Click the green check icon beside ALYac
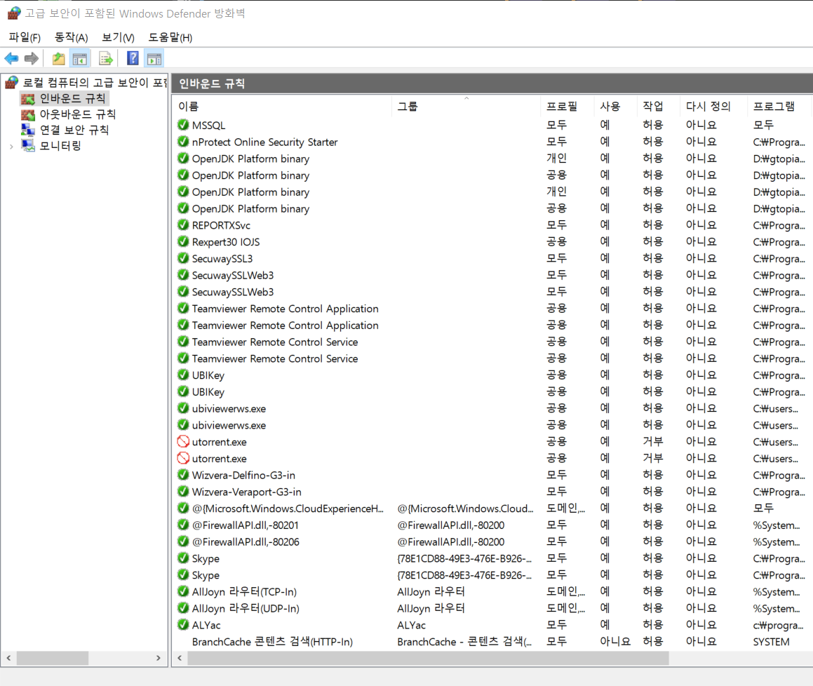 pos(183,625)
